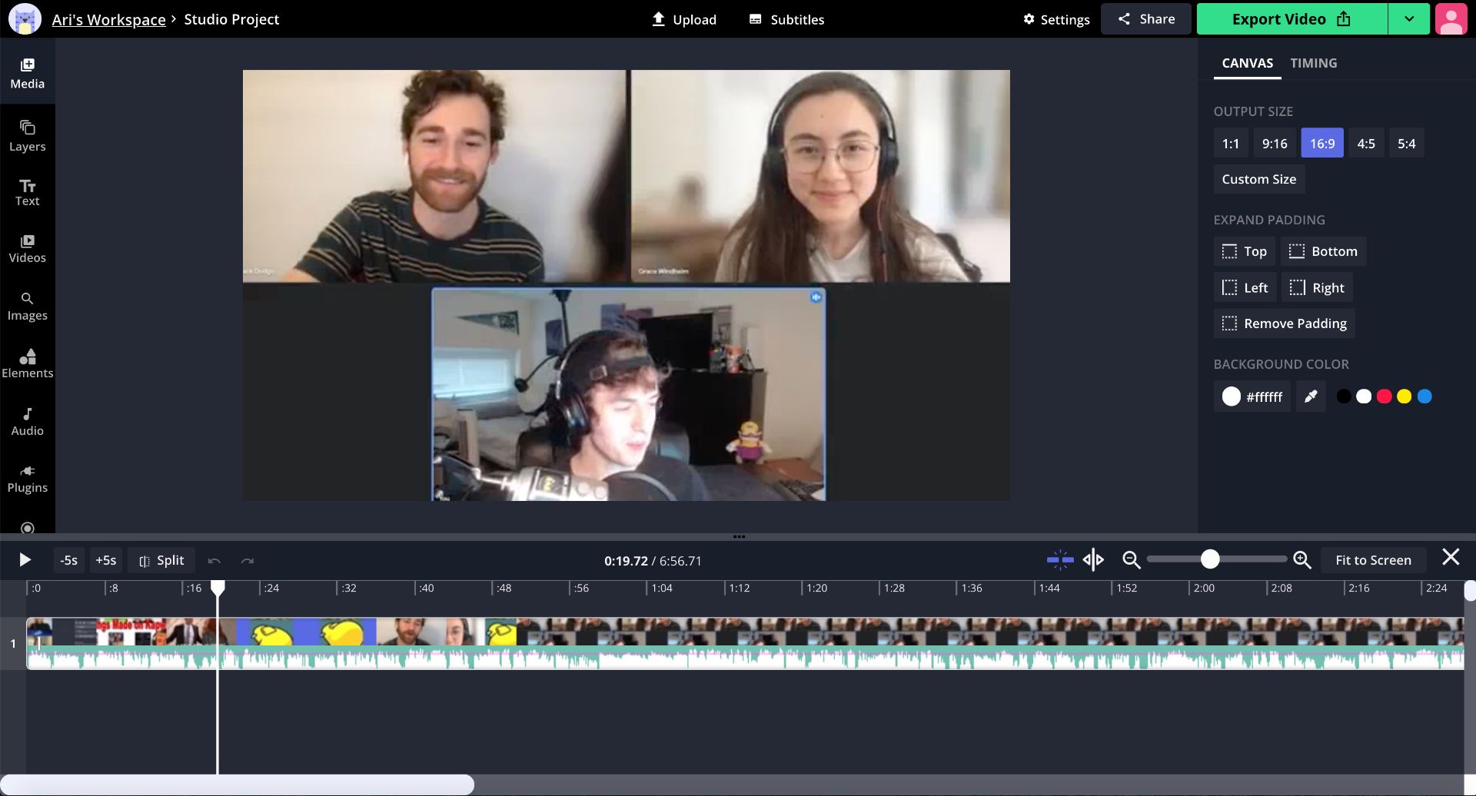Image resolution: width=1476 pixels, height=796 pixels.
Task: Choose the black background swatch
Action: pos(1344,396)
